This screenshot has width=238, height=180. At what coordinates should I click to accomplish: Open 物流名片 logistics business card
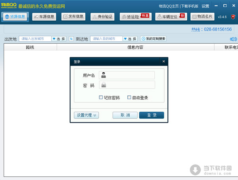point(202,17)
